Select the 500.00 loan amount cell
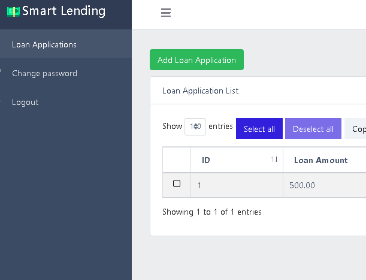366x280 pixels. point(302,185)
